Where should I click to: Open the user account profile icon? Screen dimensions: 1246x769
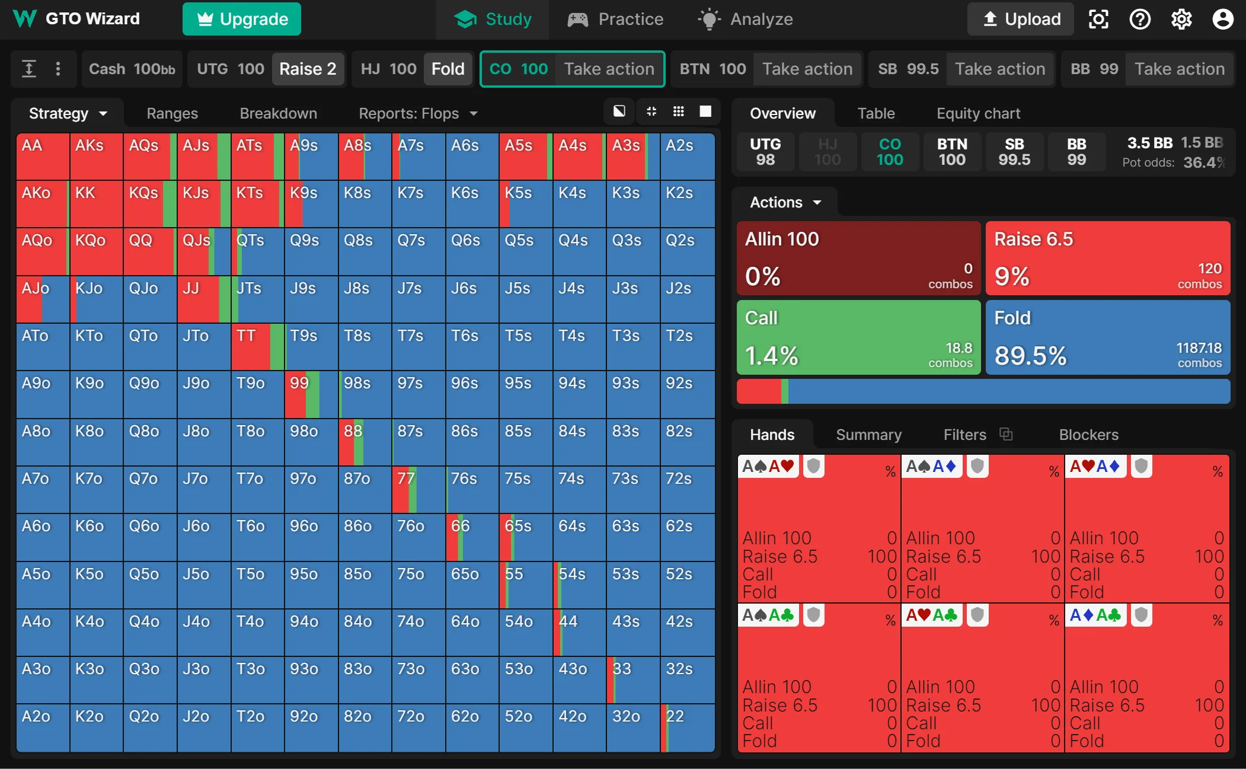point(1222,20)
